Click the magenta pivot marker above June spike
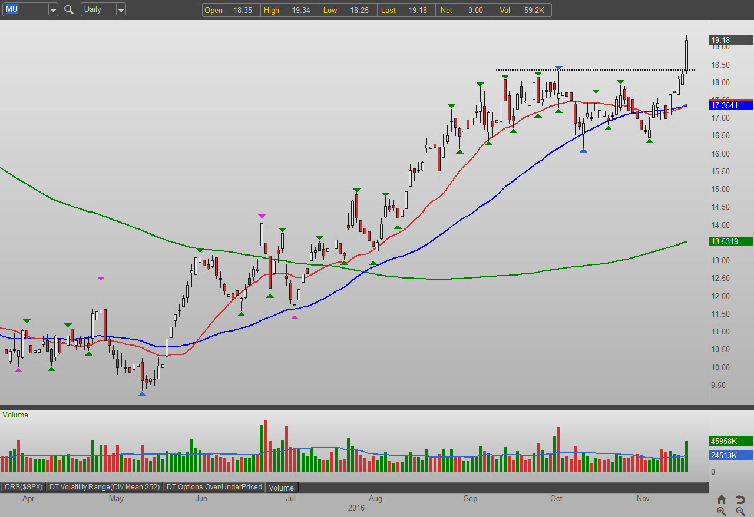The width and height of the screenshot is (754, 517). coord(262,217)
